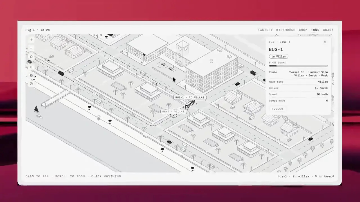Toggle the contrast theme icon

coord(31,75)
